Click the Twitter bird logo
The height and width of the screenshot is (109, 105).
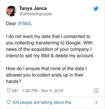pyautogui.click(x=96, y=9)
